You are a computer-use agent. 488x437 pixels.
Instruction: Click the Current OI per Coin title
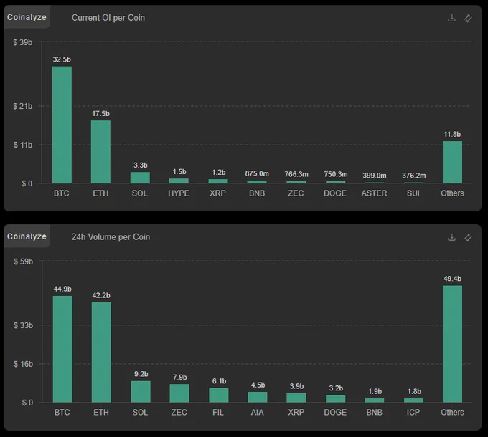click(108, 18)
